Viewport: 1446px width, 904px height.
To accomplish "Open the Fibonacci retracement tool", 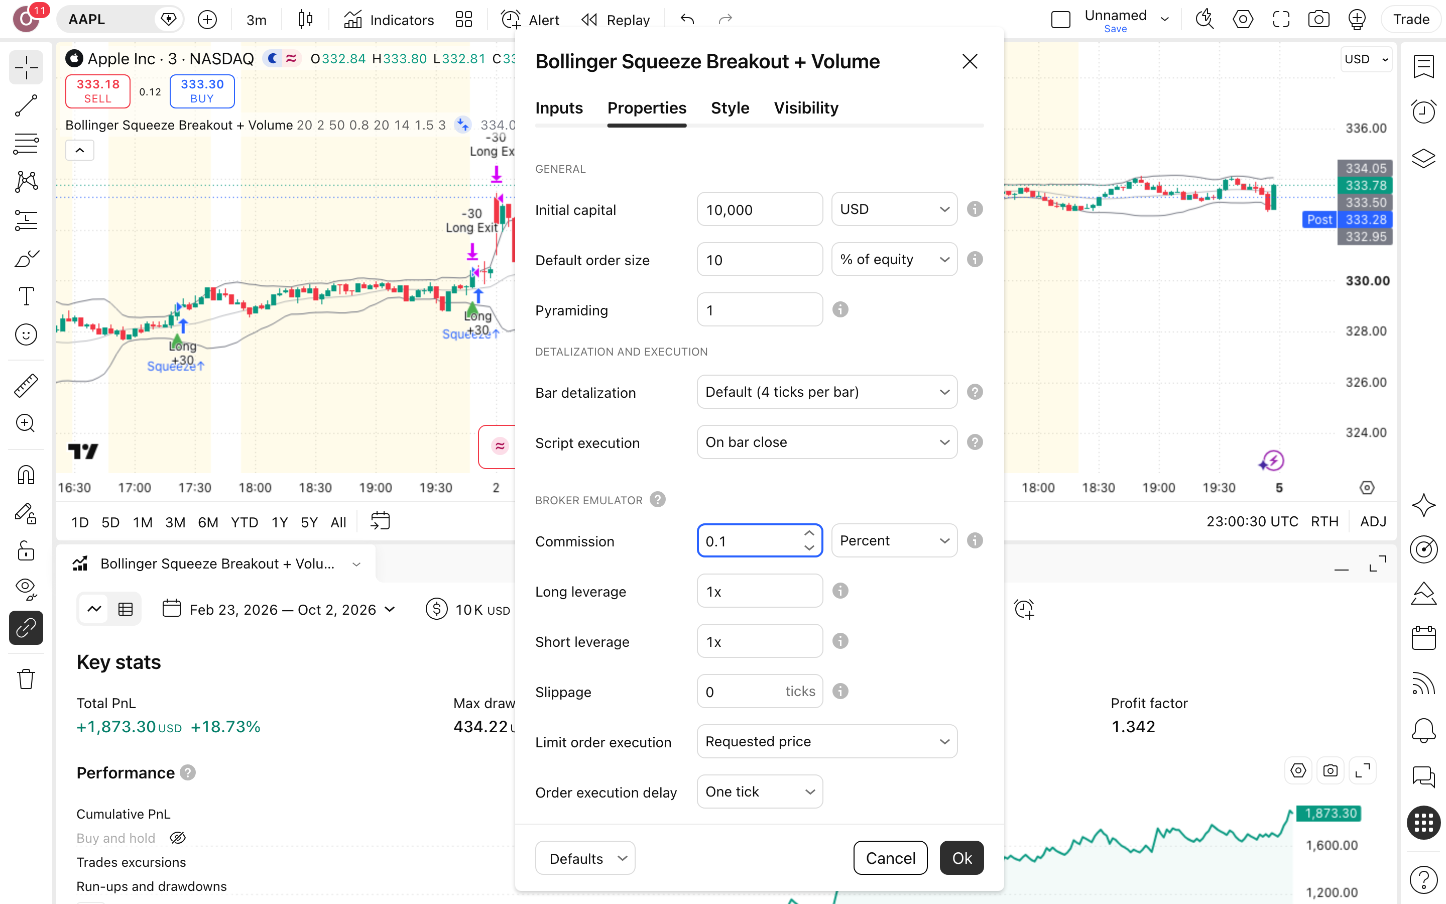I will (x=26, y=144).
